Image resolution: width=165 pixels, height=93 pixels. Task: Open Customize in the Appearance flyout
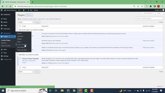[20, 36]
